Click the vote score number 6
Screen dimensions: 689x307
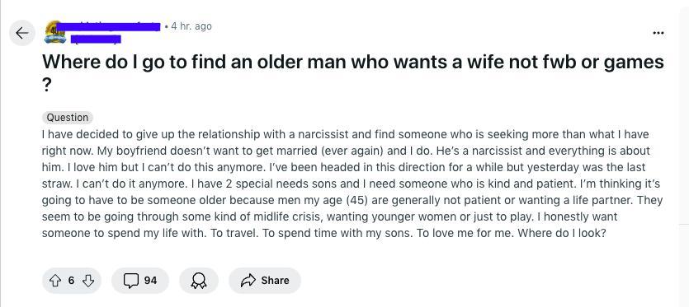click(72, 280)
